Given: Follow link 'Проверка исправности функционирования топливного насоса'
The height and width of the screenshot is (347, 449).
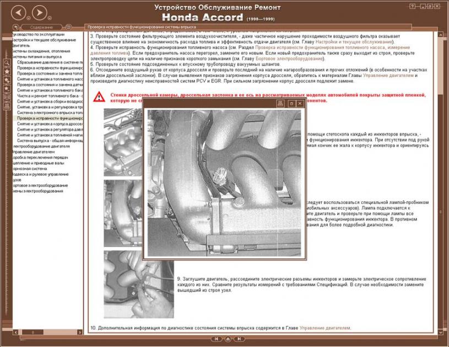Looking at the screenshot, I should (x=320, y=47).
